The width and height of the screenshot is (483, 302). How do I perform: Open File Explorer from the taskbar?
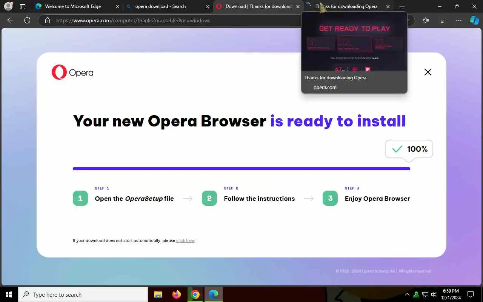tap(158, 294)
